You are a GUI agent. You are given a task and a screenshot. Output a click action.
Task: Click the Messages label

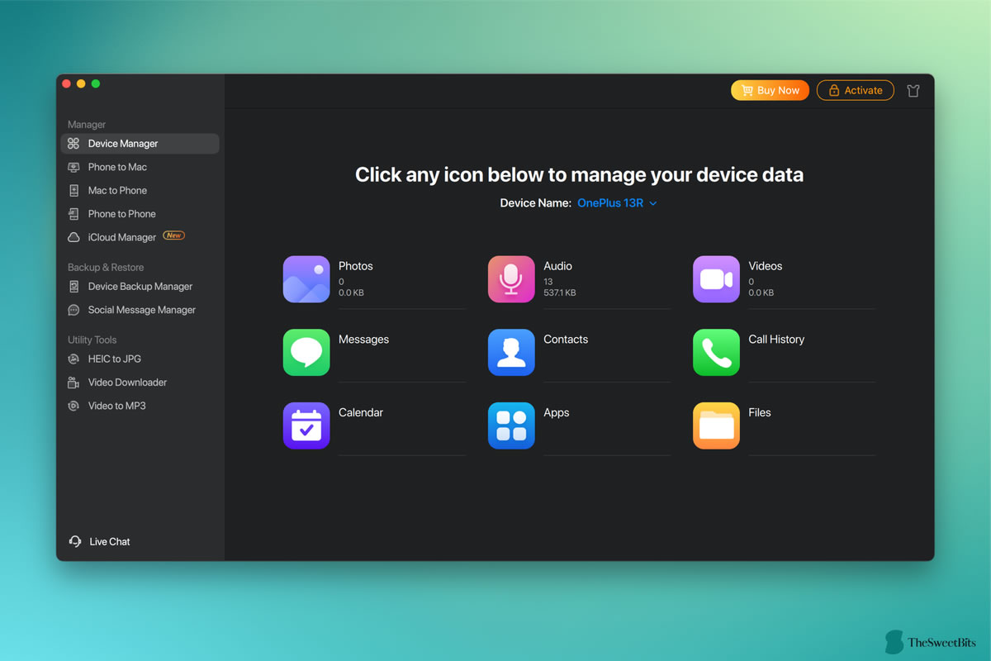pyautogui.click(x=363, y=340)
